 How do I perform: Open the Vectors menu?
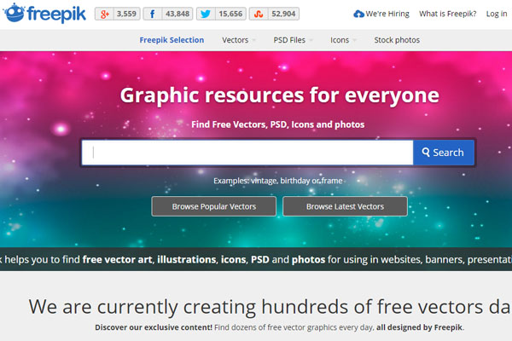[x=236, y=40]
